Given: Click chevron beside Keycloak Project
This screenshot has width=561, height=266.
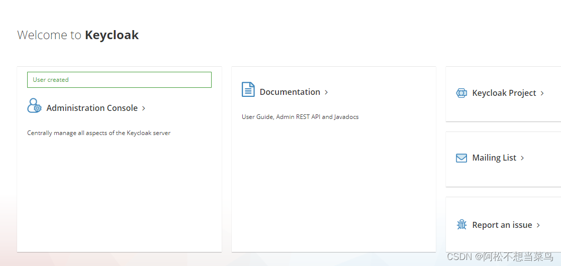Looking at the screenshot, I should [542, 93].
